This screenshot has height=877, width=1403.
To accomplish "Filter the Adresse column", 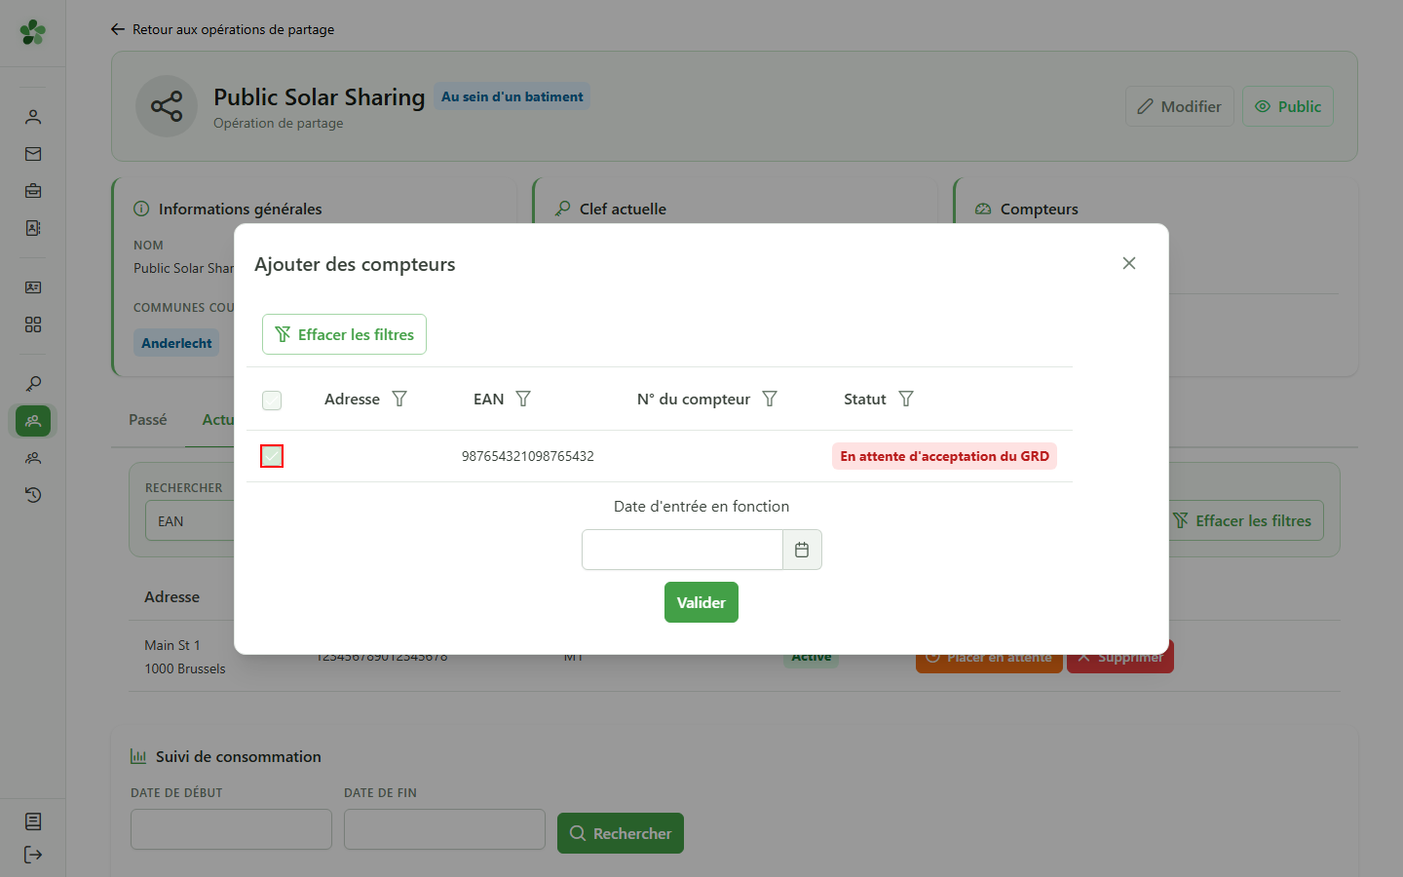I will pos(399,399).
